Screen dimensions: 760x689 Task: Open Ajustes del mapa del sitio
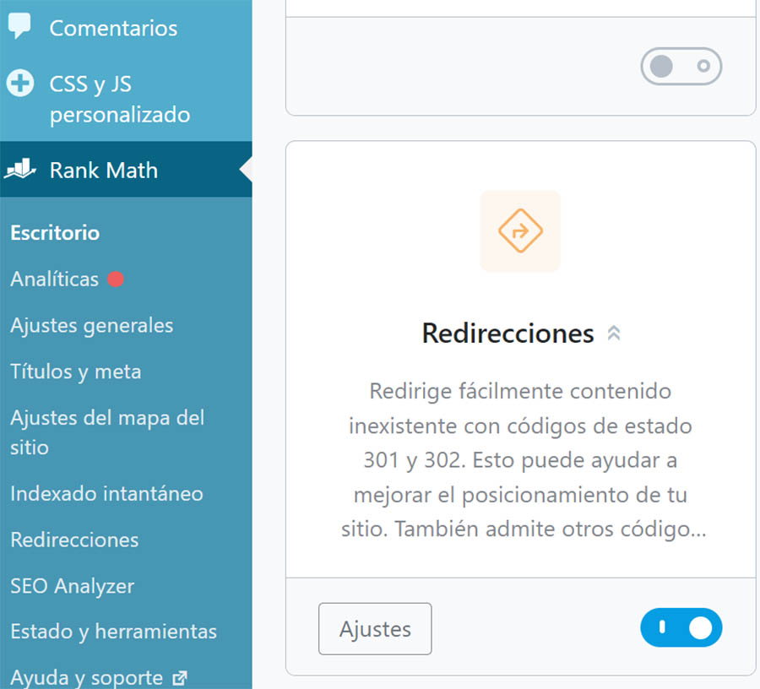(107, 431)
